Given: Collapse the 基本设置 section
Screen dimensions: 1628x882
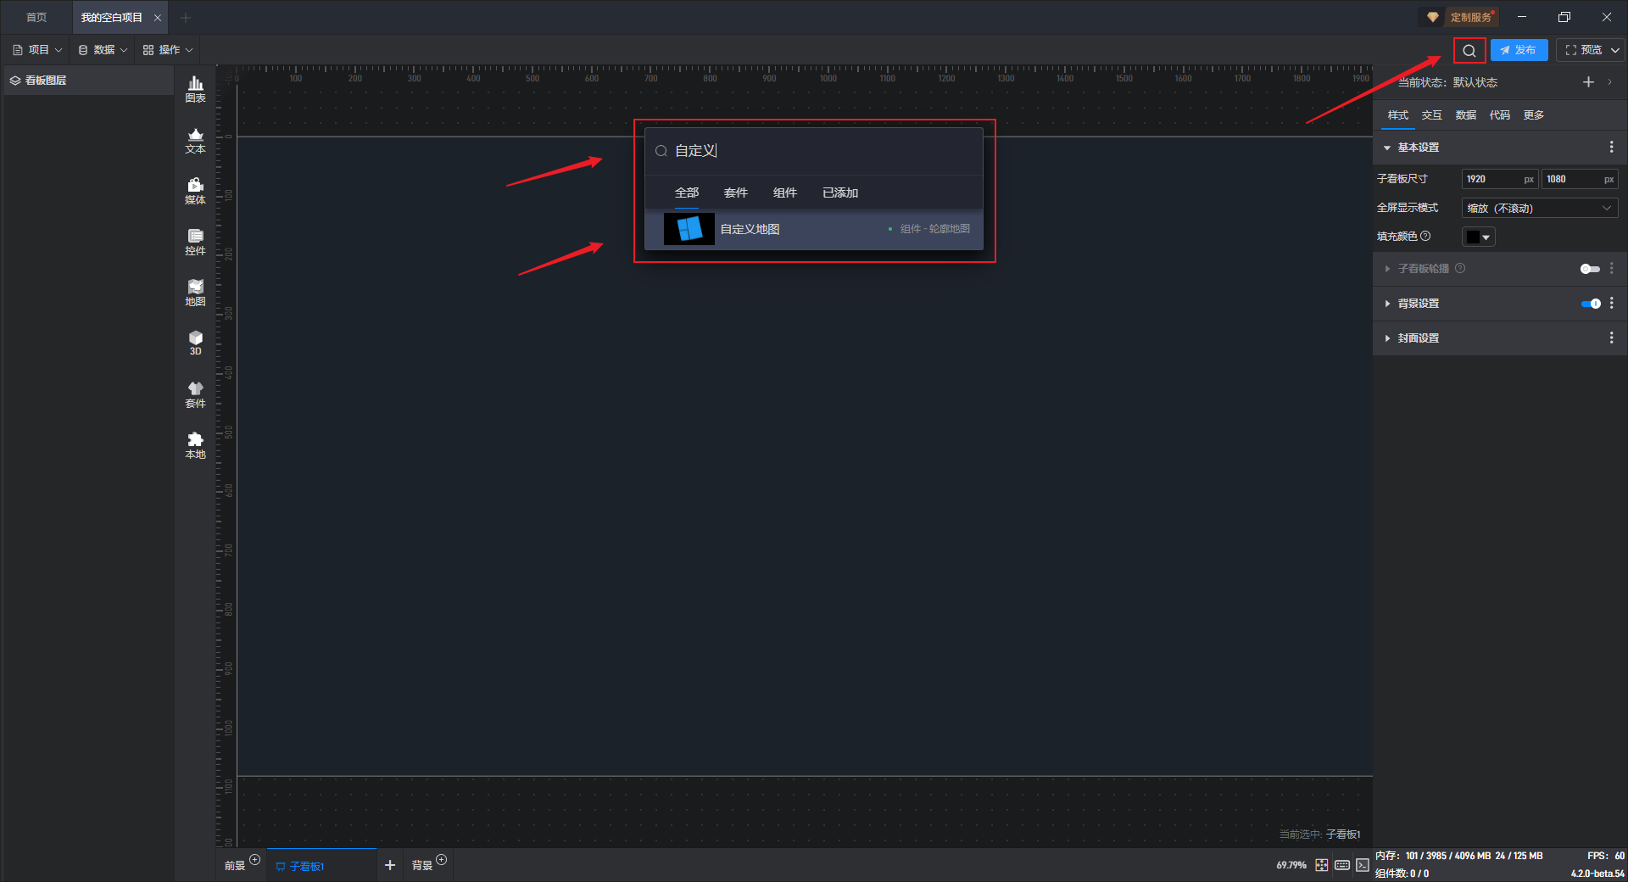Looking at the screenshot, I should point(1387,148).
